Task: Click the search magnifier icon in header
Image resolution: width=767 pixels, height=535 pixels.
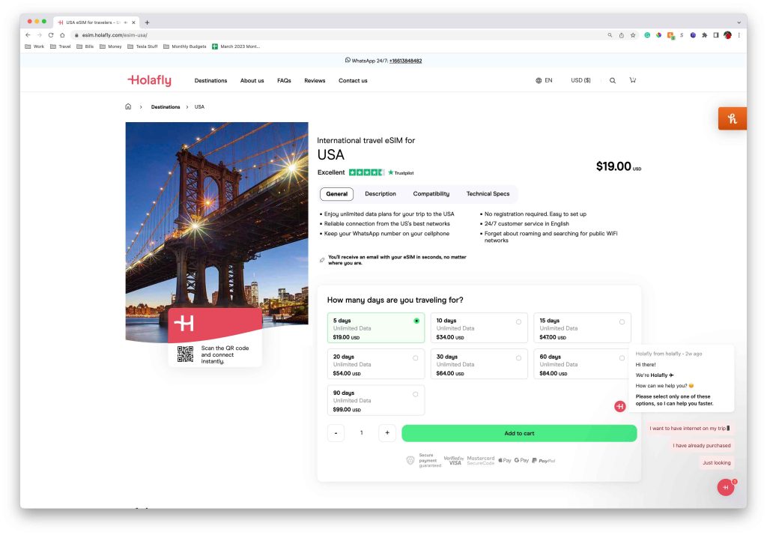Action: [612, 80]
